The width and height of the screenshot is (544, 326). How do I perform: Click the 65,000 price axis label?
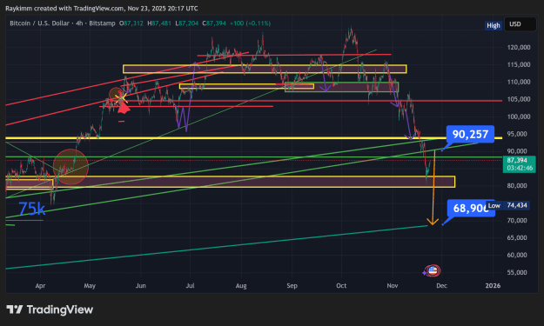pos(517,237)
